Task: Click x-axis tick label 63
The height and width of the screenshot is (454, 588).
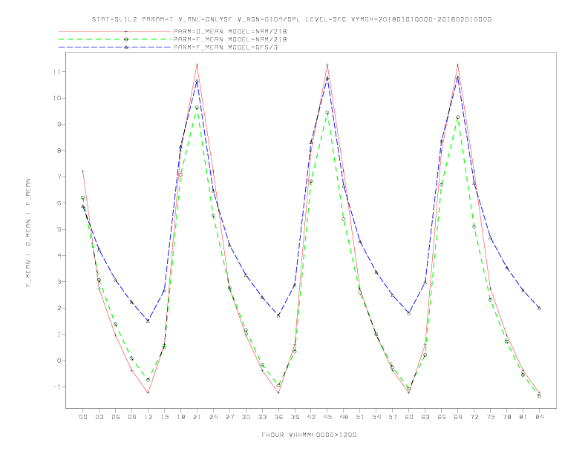Action: point(425,417)
